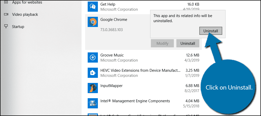The image size is (261, 116).
Task: Click the 12.6 MB size of Groove Music
Action: (192, 55)
